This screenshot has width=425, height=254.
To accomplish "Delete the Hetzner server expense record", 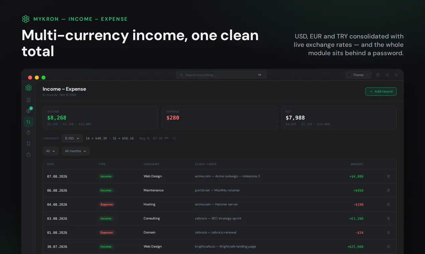I will 388,204.
